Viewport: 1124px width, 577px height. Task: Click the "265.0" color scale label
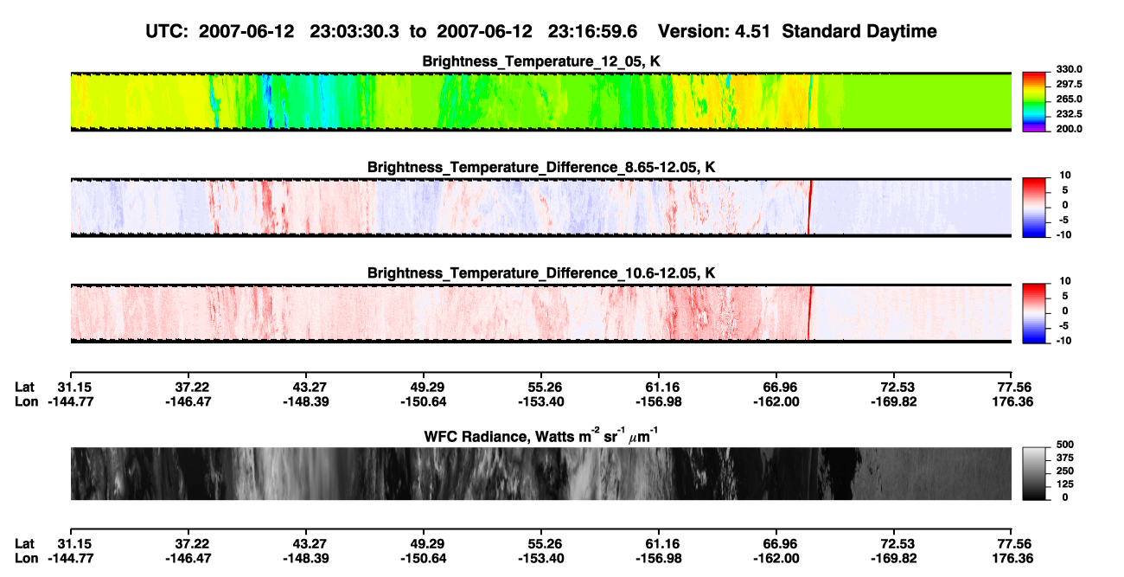coord(1069,99)
